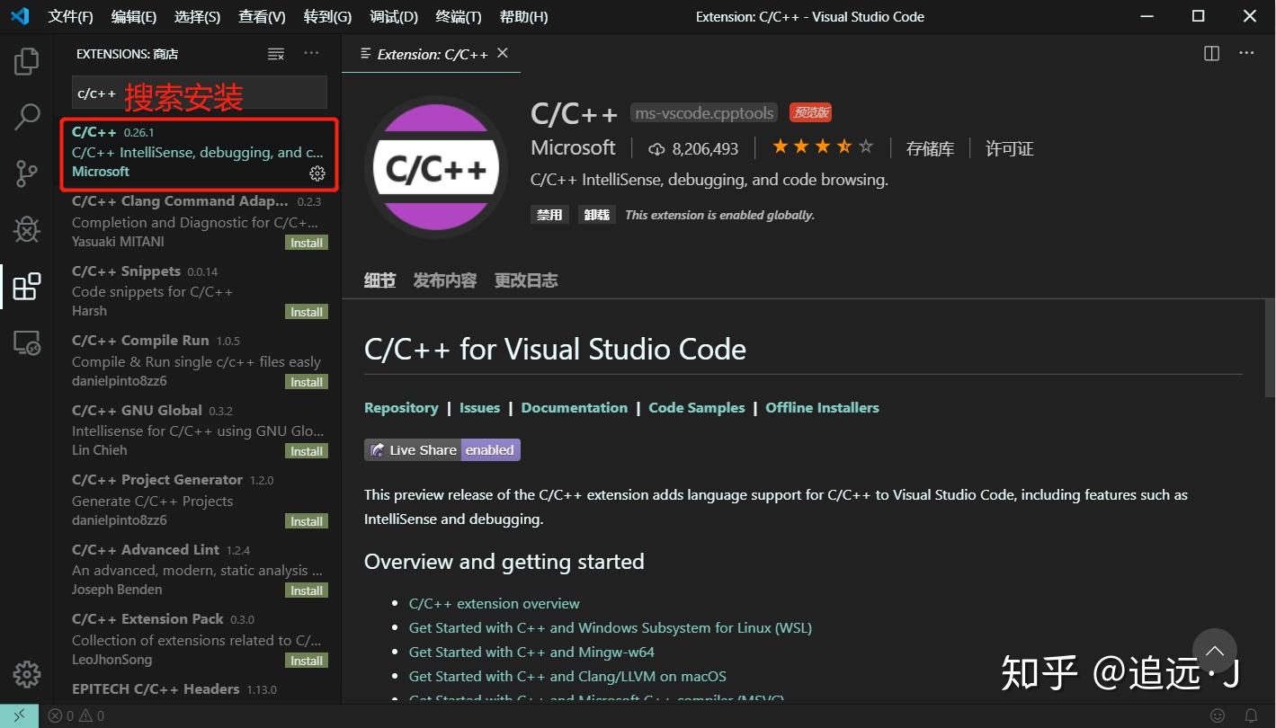1276x728 pixels.
Task: Click the 禁用 disable button
Action: point(549,215)
